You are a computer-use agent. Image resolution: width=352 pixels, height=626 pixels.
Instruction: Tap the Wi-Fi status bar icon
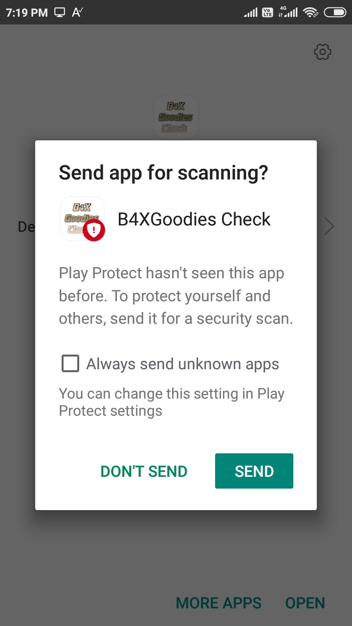310,13
